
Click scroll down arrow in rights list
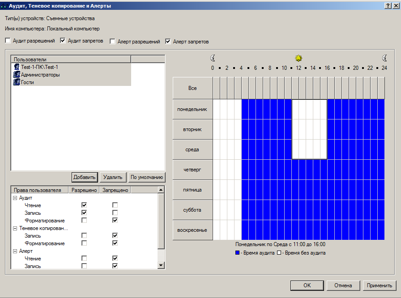(161, 266)
